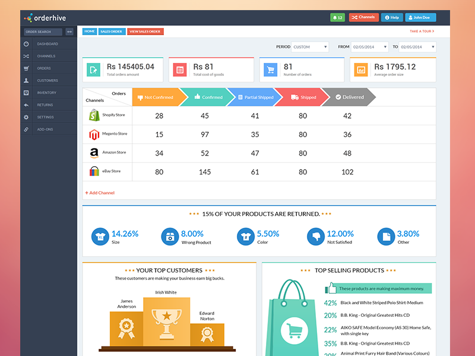Click the 12.00% Not Satisfied percentage
The height and width of the screenshot is (356, 475).
(x=340, y=234)
